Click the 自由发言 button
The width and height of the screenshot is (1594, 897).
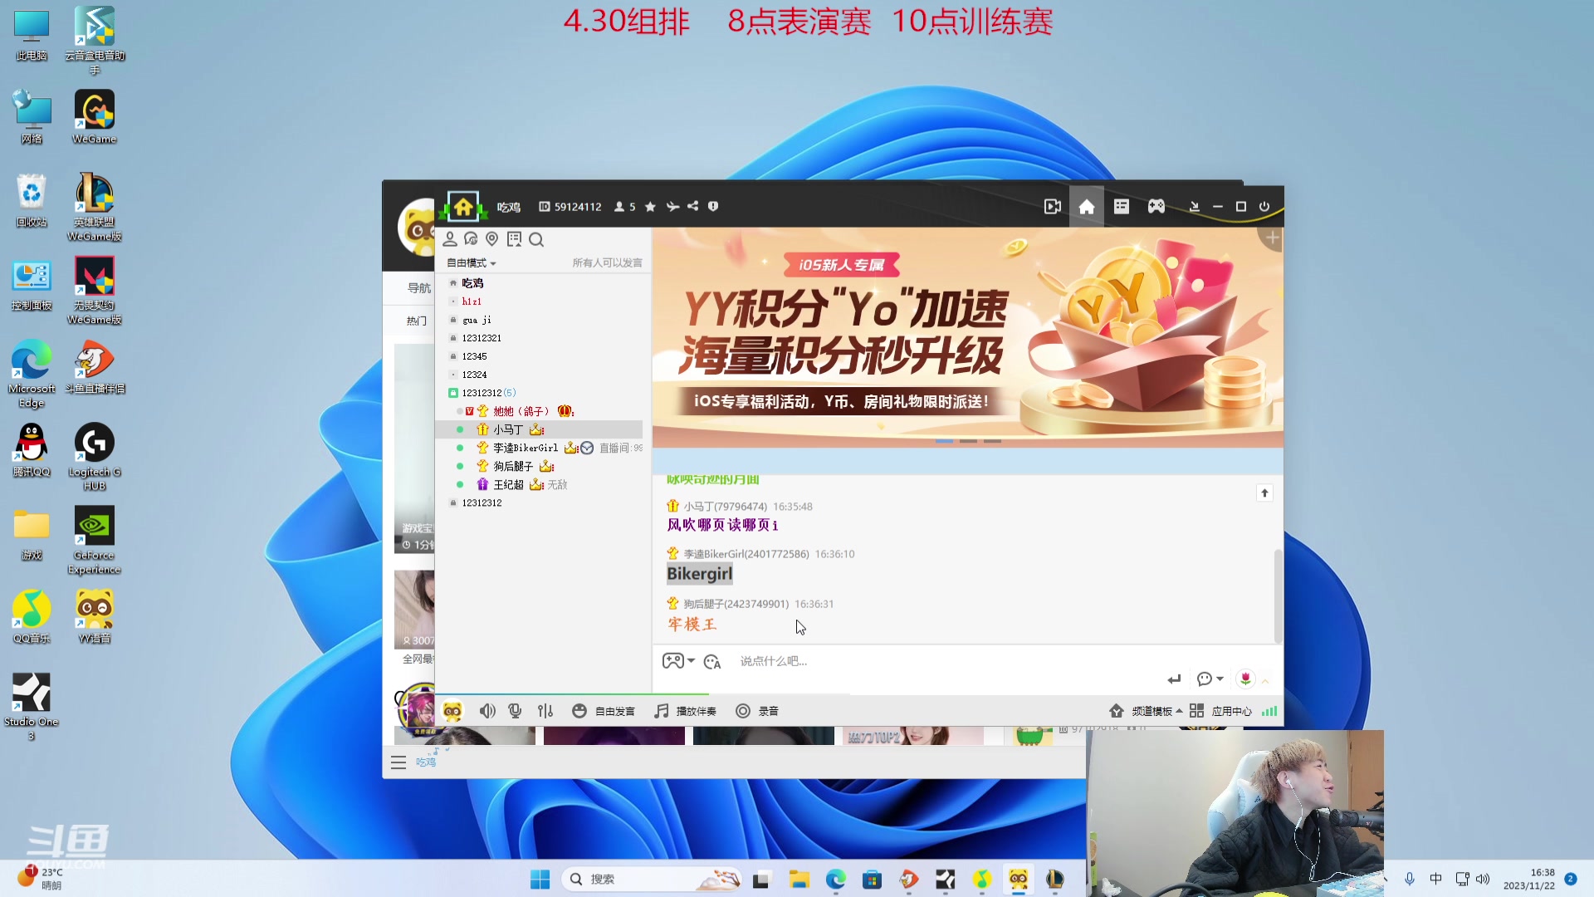tap(604, 711)
